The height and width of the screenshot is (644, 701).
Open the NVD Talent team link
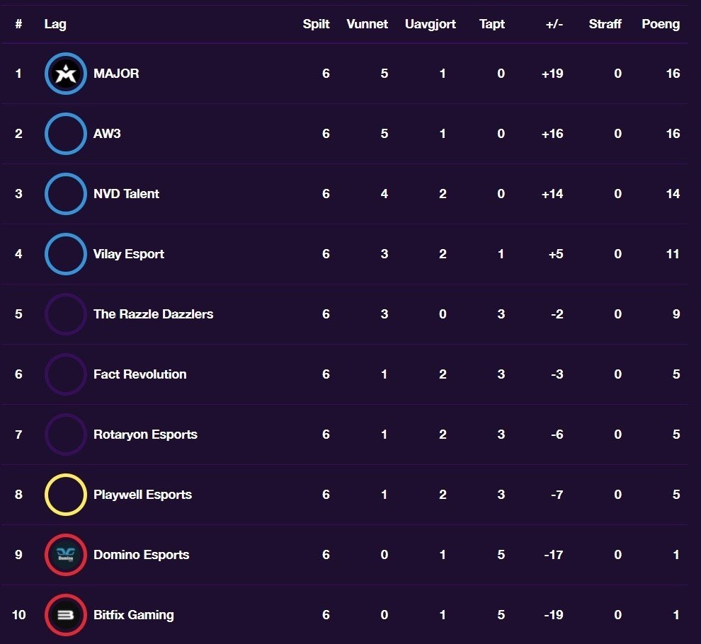point(126,194)
